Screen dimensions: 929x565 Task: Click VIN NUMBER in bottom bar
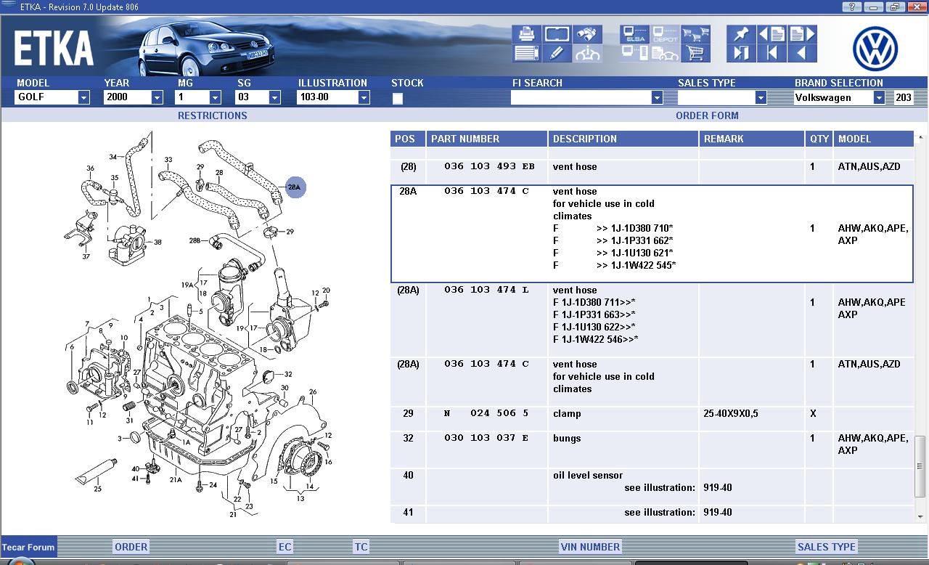[x=590, y=547]
